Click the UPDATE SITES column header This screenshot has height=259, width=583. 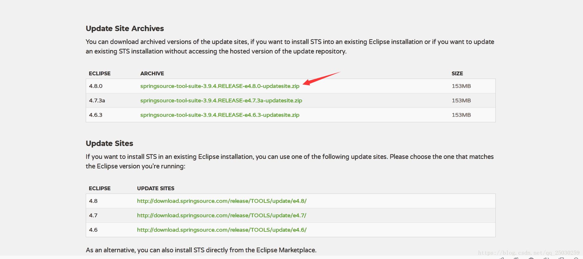click(x=156, y=188)
